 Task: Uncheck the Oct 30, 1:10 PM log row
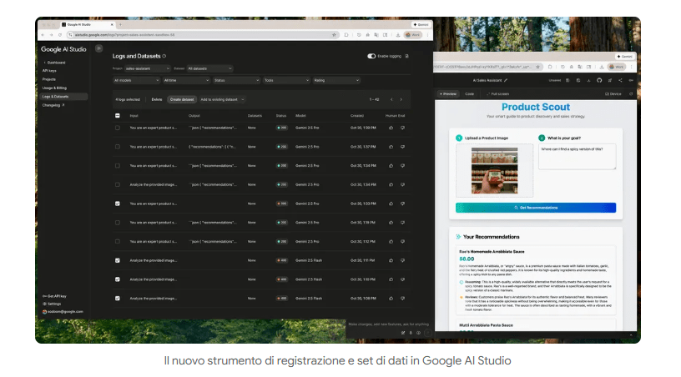(x=118, y=279)
